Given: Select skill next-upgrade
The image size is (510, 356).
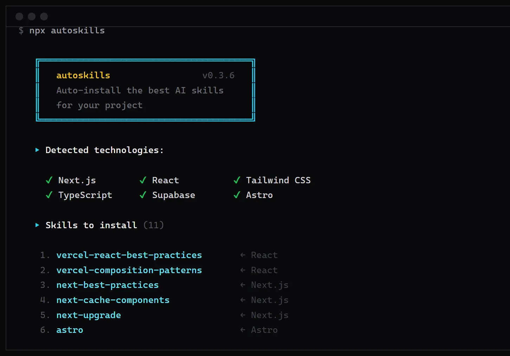Looking at the screenshot, I should point(89,315).
